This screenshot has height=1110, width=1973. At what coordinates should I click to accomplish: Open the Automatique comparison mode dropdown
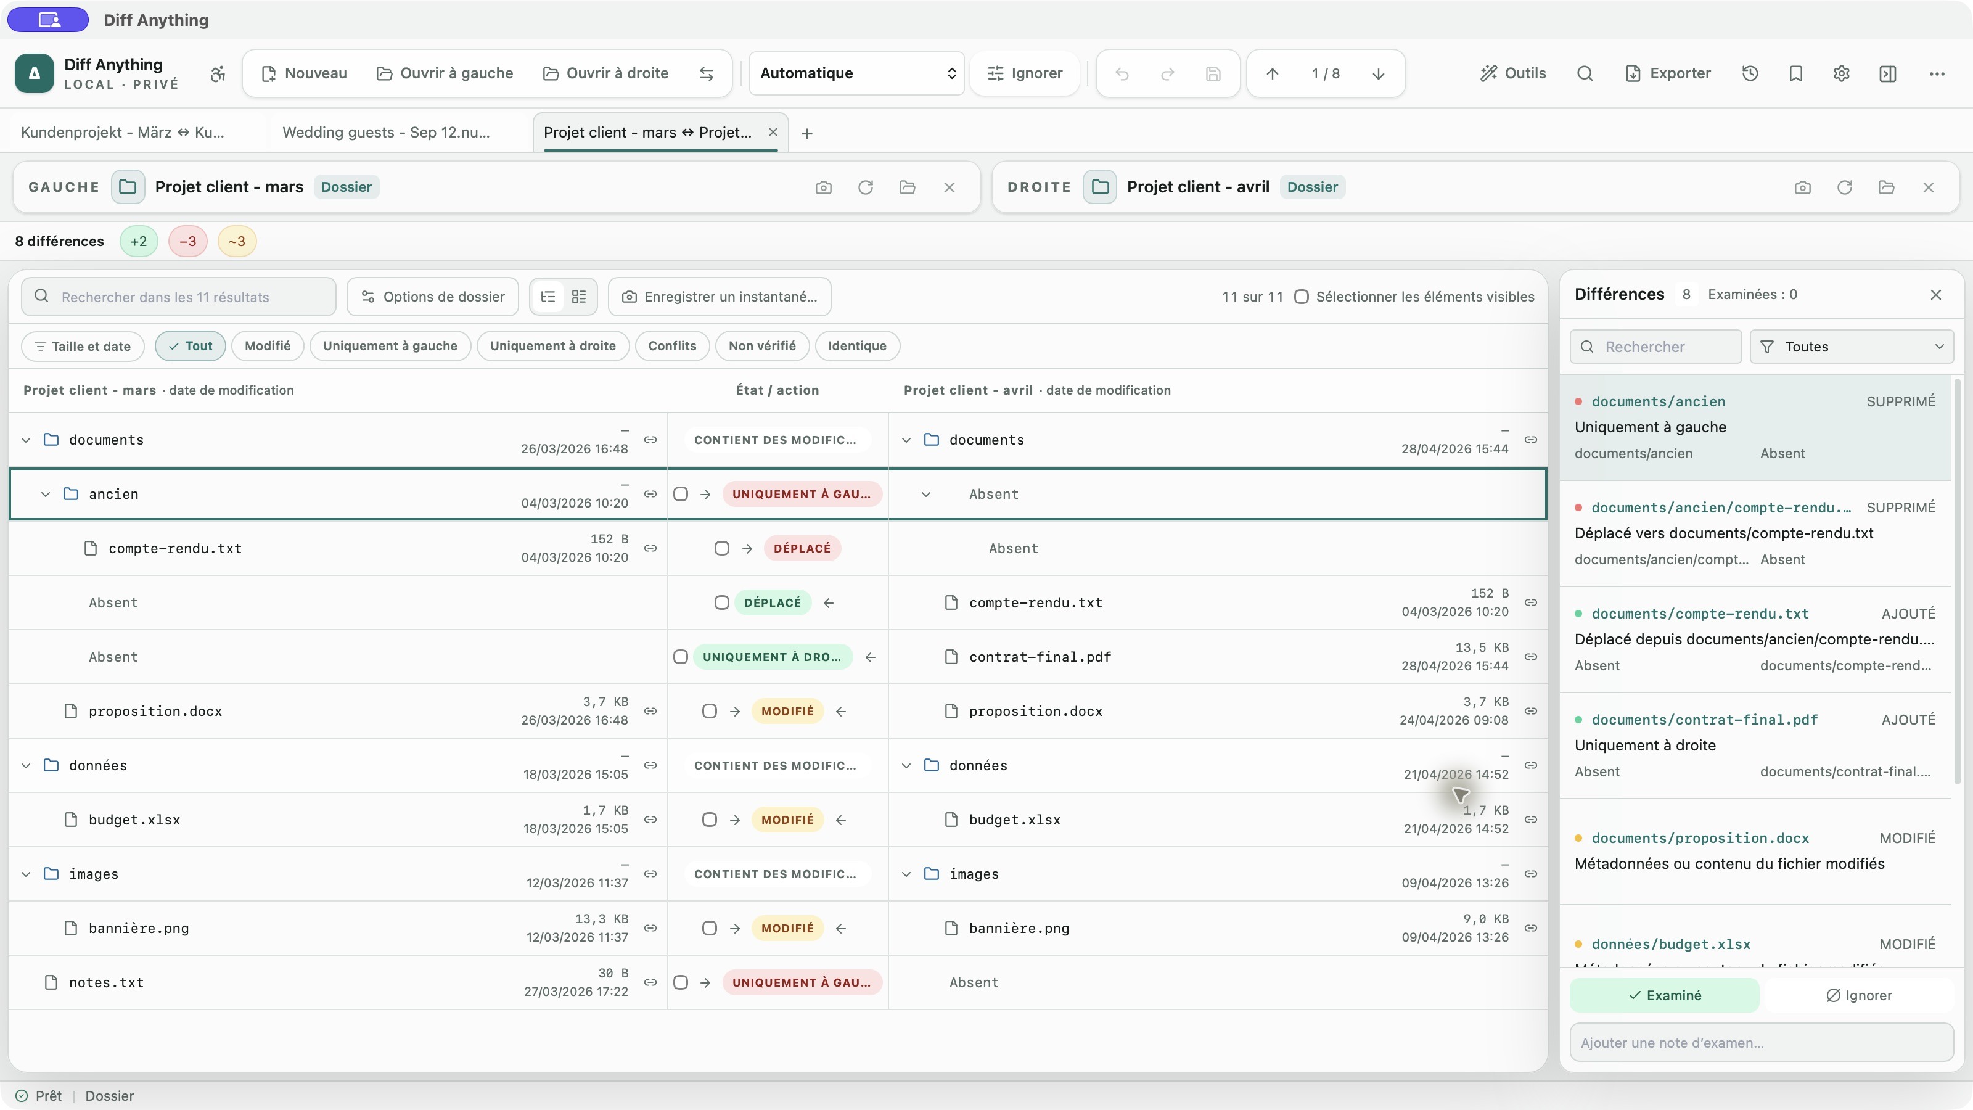(856, 73)
